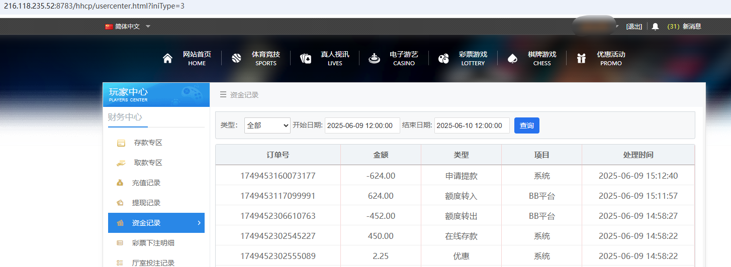The width and height of the screenshot is (731, 267).
Task: Open 存款专区 in the sidebar
Action: pyautogui.click(x=148, y=143)
